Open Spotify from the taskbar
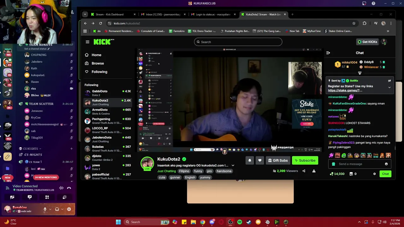The image size is (404, 227). [x=240, y=222]
